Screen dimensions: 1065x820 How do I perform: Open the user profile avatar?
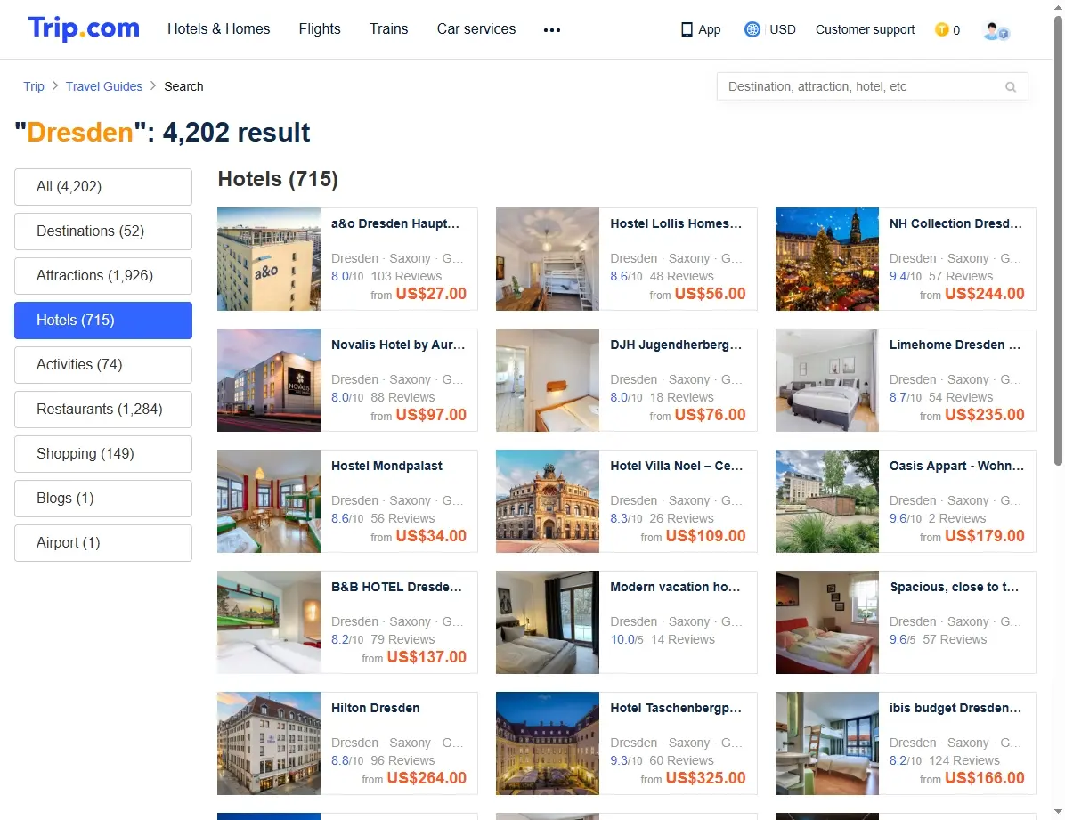pos(996,30)
